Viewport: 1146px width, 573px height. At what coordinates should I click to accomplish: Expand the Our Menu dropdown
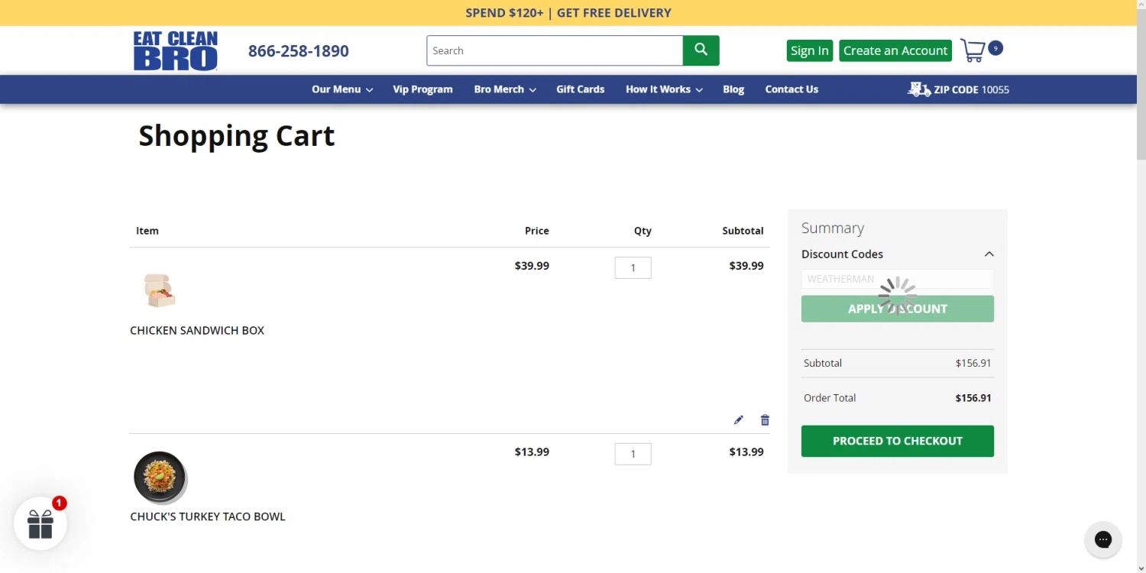point(342,89)
